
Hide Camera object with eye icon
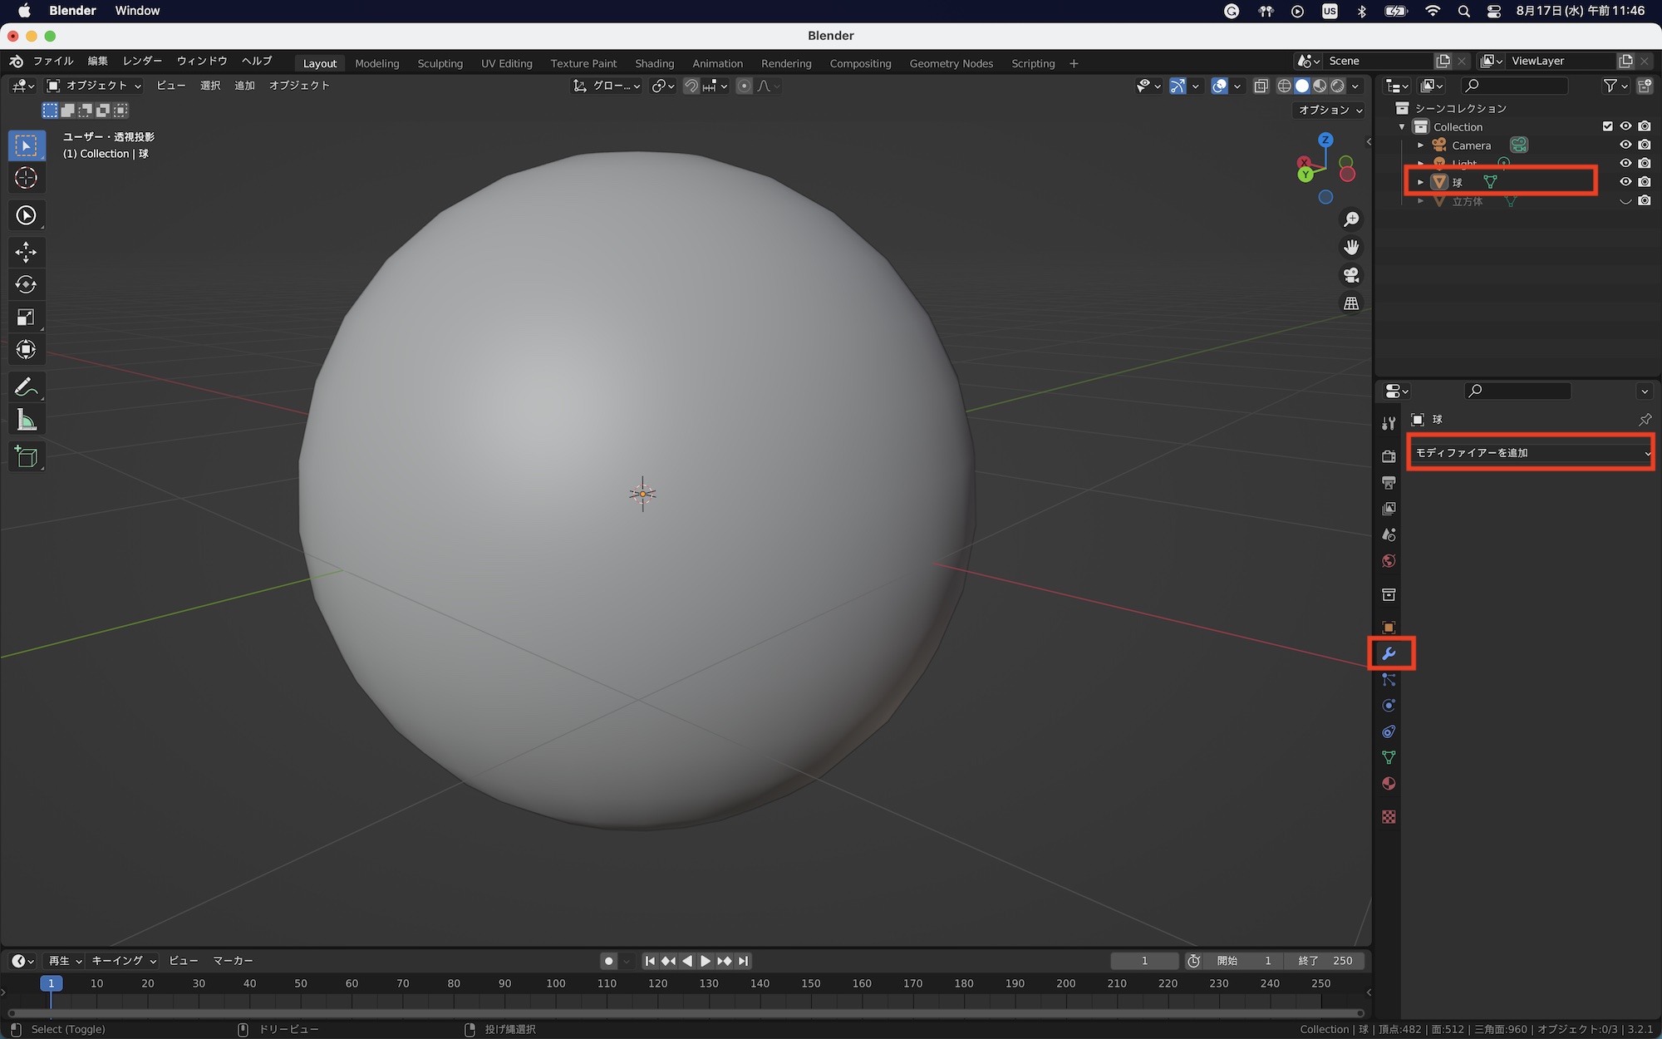click(x=1625, y=145)
